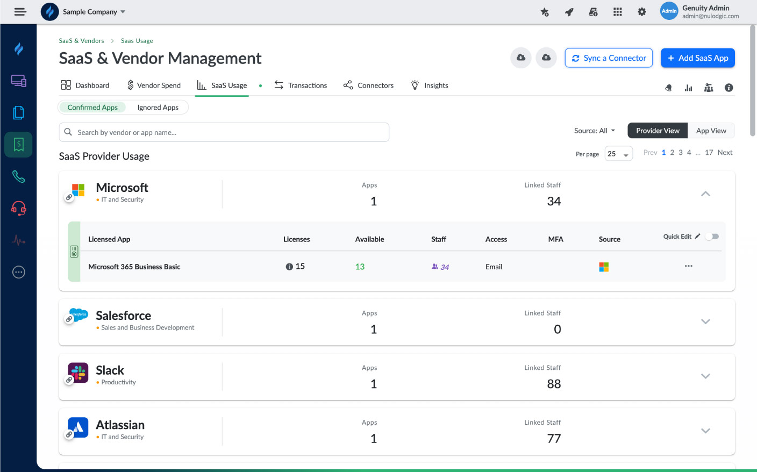Screen dimensions: 757x472
Task: Open the devices monitor icon in the sidebar
Action: (19, 81)
